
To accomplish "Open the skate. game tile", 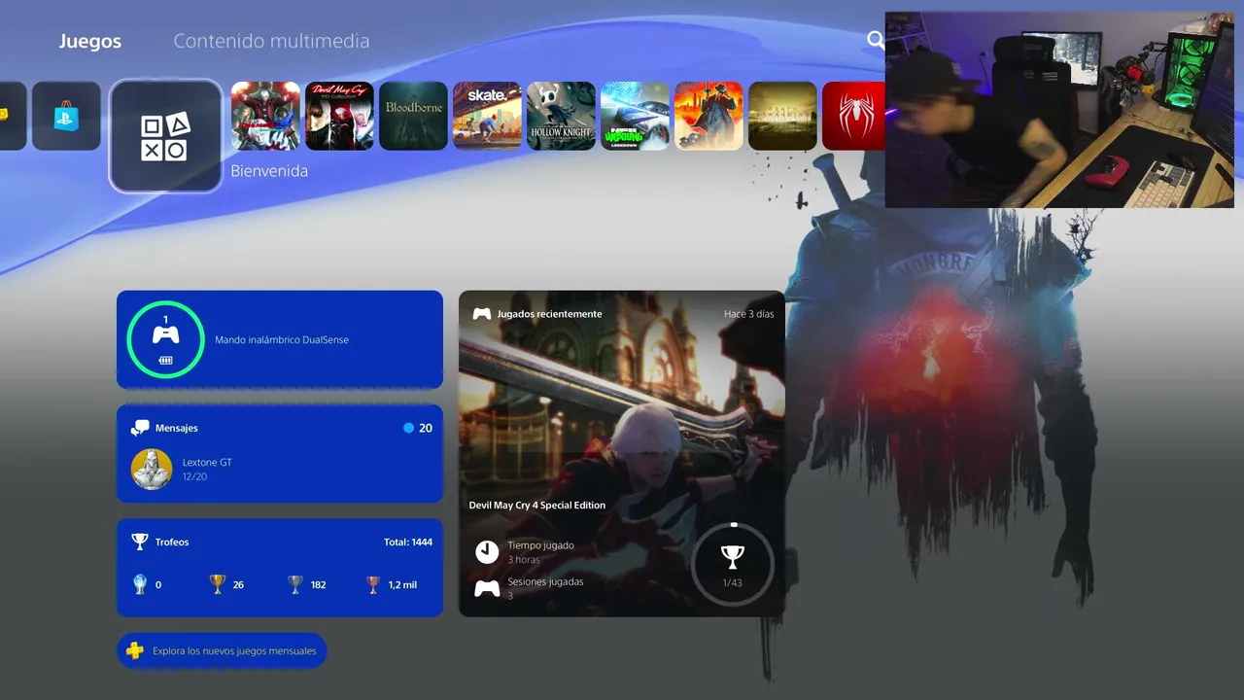I will coord(487,116).
